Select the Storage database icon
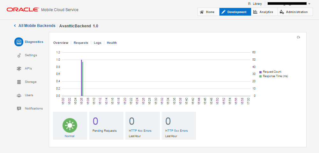319x153 pixels. (19, 82)
